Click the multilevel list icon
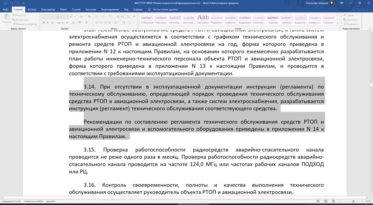 [x=110, y=17]
